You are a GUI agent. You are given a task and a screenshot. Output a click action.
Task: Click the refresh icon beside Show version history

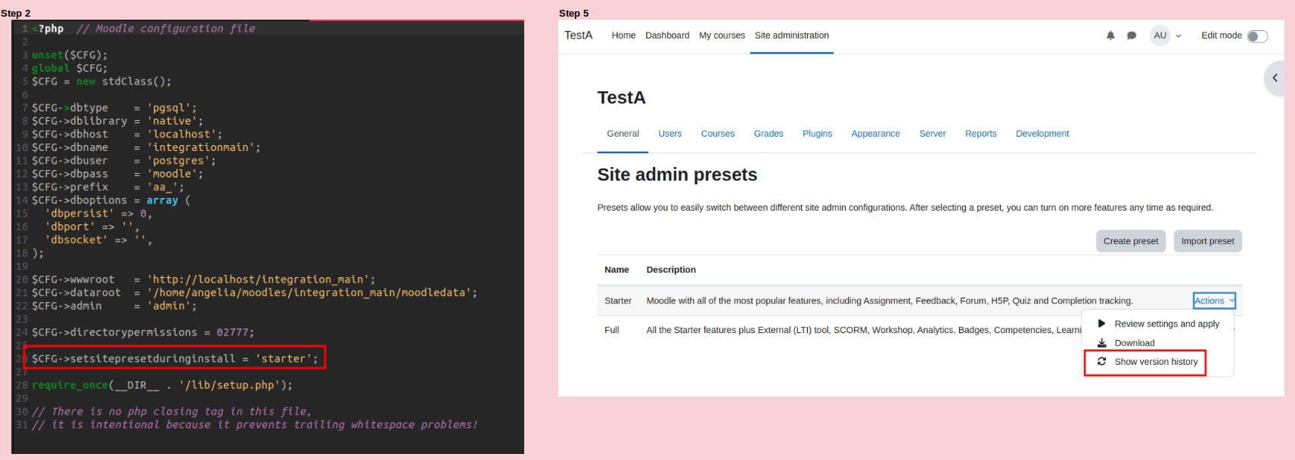pyautogui.click(x=1102, y=362)
